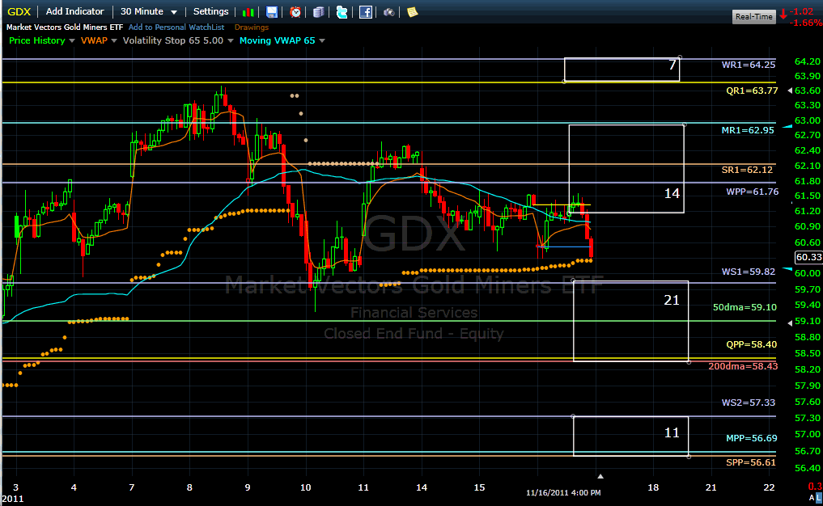Viewport: 823px width, 506px height.
Task: Switch to log scale with L
Action: tap(819, 497)
